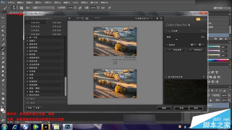Viewport: 232px width, 130px height.
Task: Choose side-by-side preview layout
Action: pyautogui.click(x=87, y=18)
